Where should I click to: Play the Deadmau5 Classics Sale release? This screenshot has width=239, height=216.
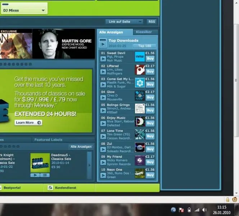tap(35, 175)
